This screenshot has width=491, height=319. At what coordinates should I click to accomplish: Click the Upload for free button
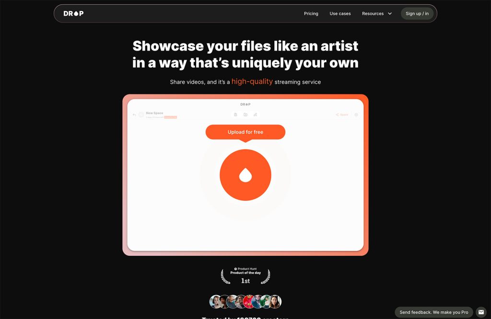(x=245, y=132)
